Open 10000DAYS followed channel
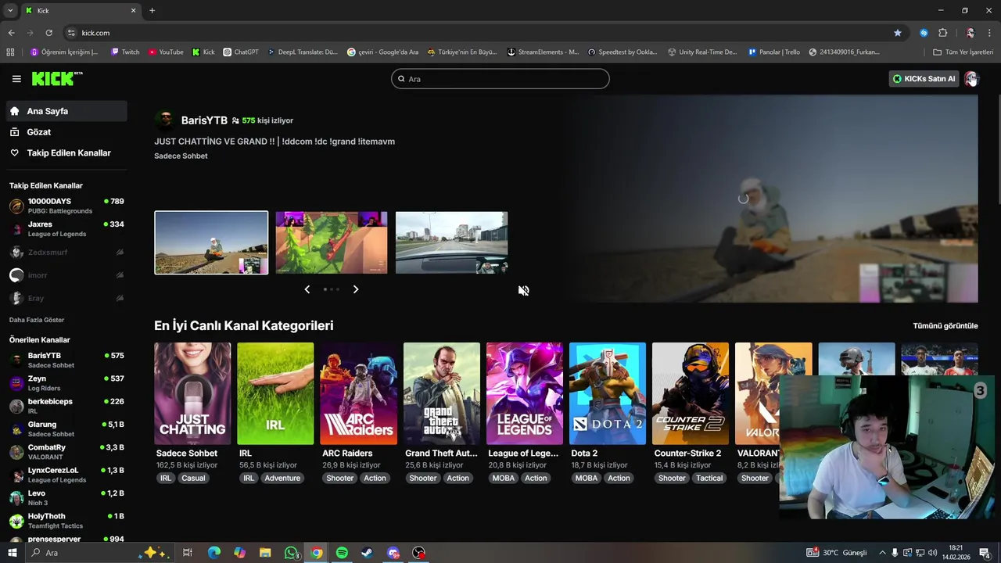The image size is (1001, 563). [x=66, y=206]
